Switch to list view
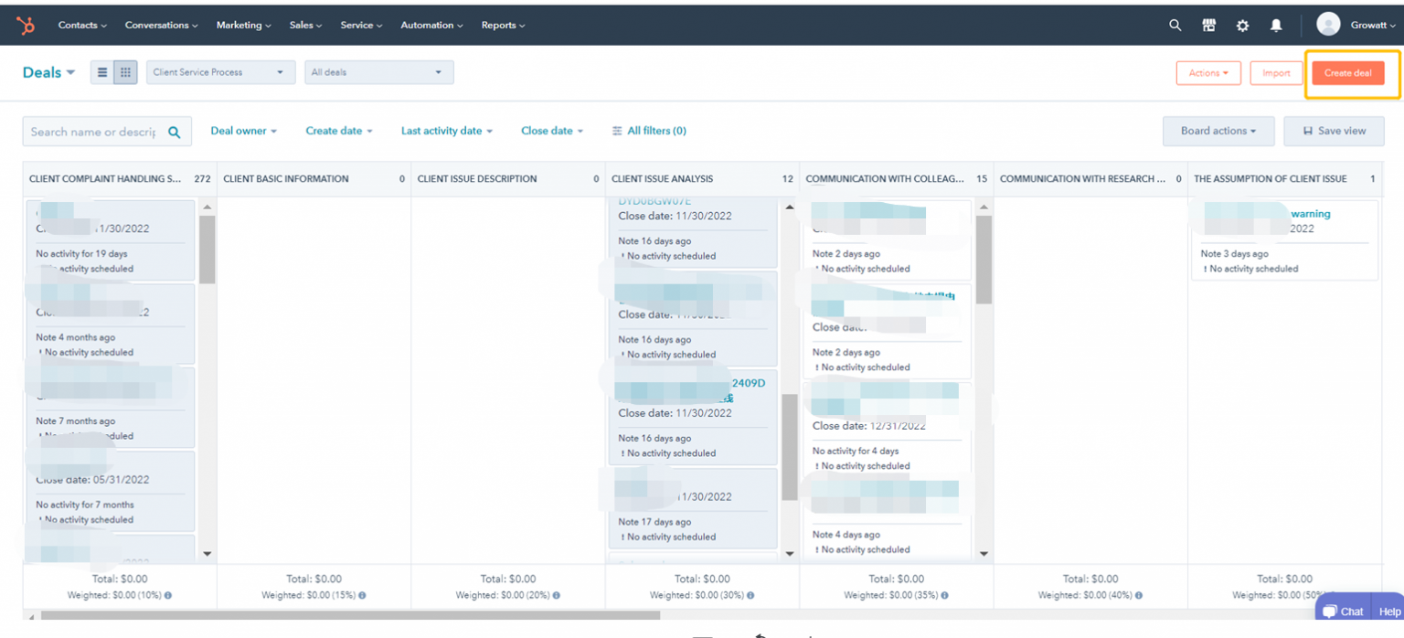The height and width of the screenshot is (638, 1404). pyautogui.click(x=102, y=72)
